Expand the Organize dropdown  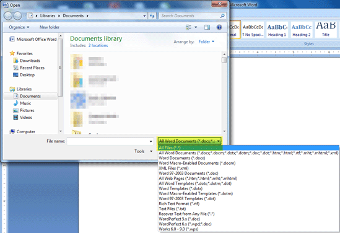[x=19, y=27]
